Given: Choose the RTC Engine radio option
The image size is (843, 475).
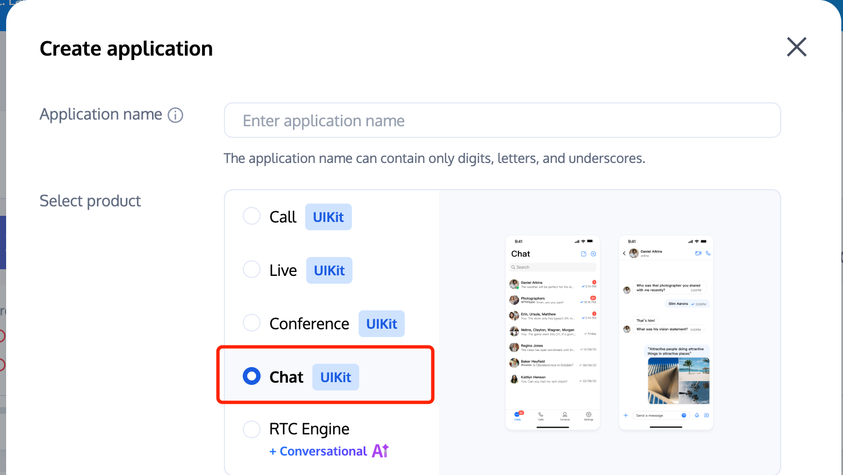Looking at the screenshot, I should click(252, 429).
